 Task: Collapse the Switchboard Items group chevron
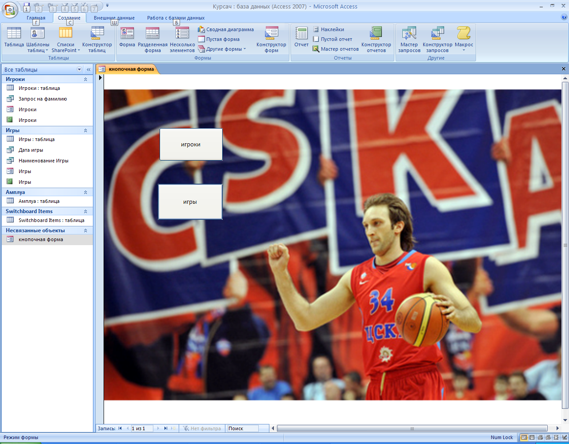(85, 211)
